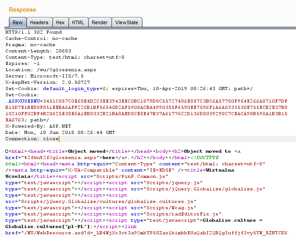Screen dimensions: 296x237
Task: Click the Content-Type text/html header line
Action: coord(65,57)
